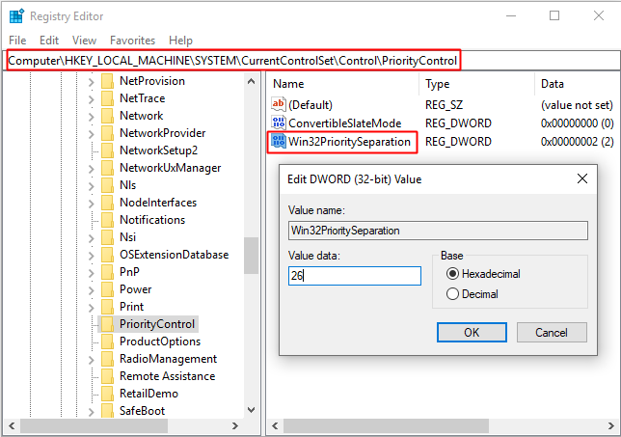Screen dimensions: 621x437
Task: Click the Registry Editor app icon in title bar
Action: coord(16,16)
